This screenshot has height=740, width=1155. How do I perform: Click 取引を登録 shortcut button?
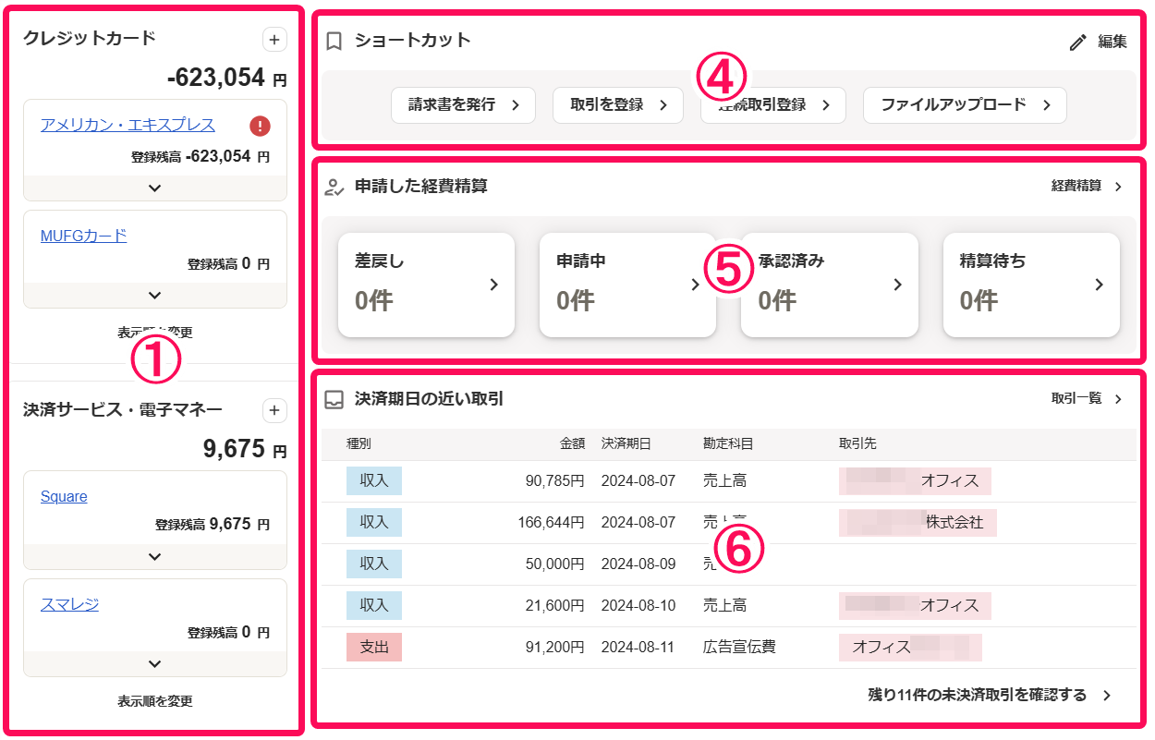618,105
